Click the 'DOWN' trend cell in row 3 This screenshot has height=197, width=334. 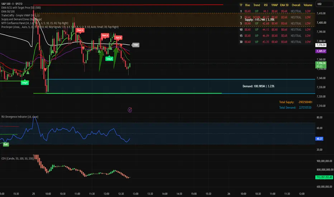[x=257, y=17]
